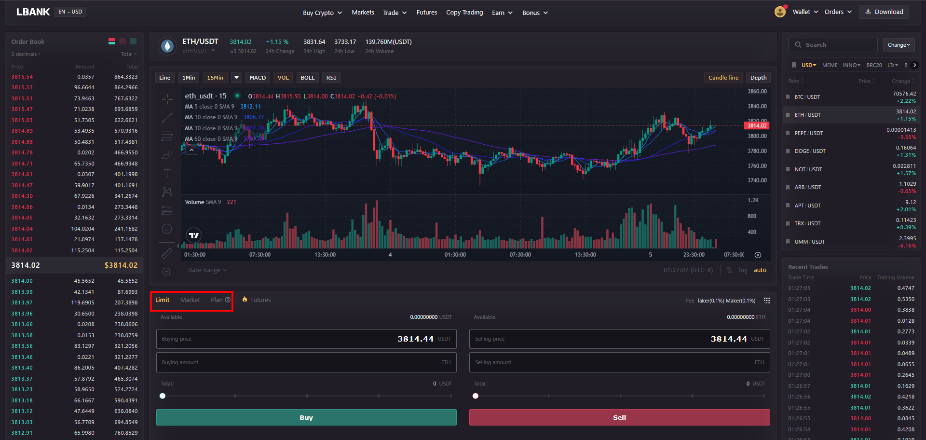926x440 pixels.
Task: Expand the Orders dropdown
Action: (x=838, y=12)
